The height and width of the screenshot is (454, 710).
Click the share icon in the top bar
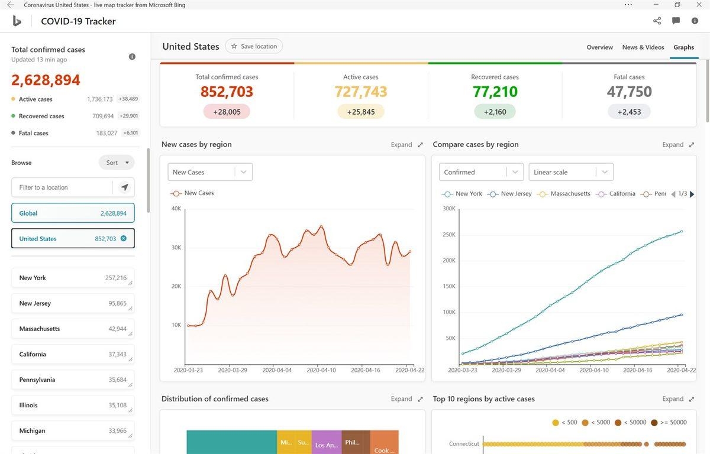coord(657,20)
